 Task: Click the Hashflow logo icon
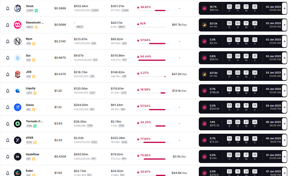pos(18,157)
